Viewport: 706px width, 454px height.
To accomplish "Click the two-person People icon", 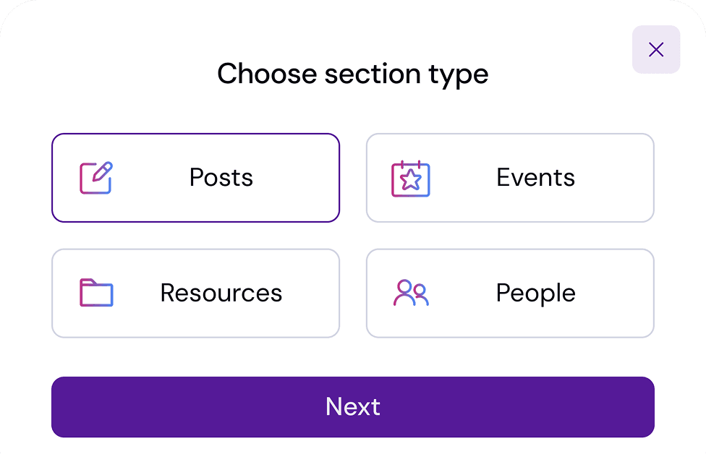I will (411, 293).
